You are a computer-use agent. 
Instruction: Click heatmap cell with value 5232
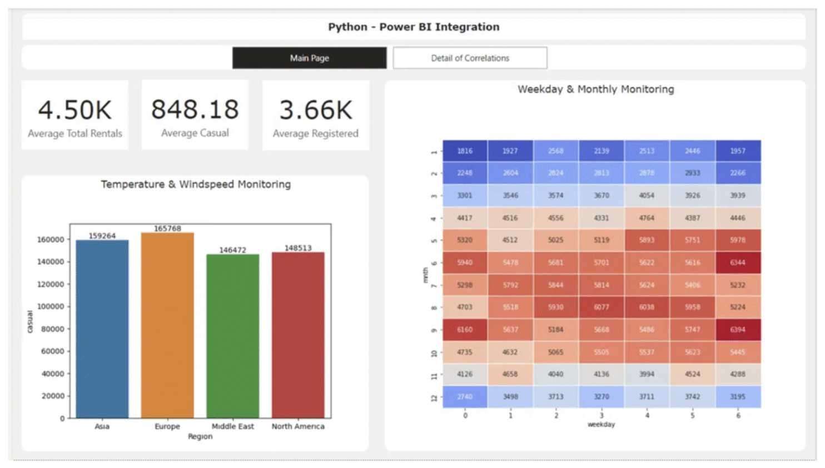(738, 285)
